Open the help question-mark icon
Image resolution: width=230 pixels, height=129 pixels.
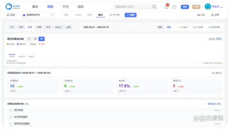click(174, 7)
